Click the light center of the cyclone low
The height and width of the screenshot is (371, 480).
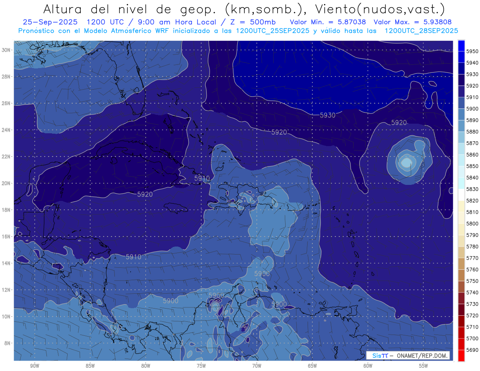(x=406, y=162)
